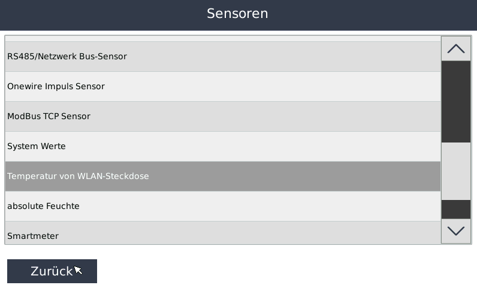Click lower dark block on scrollbar
The height and width of the screenshot is (285, 477).
[x=455, y=209]
